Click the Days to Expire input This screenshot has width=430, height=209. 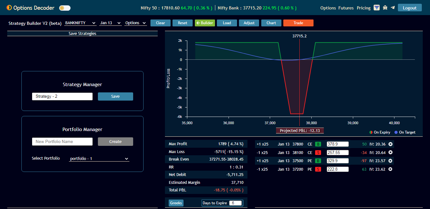pos(235,203)
